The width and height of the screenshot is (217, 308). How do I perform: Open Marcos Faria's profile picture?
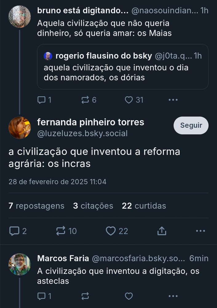pyautogui.click(x=20, y=264)
